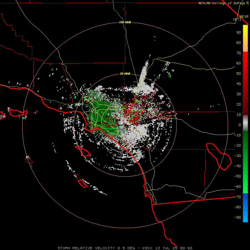Click the NEXR label at the top right
The width and height of the screenshot is (250, 250).
pyautogui.click(x=244, y=17)
